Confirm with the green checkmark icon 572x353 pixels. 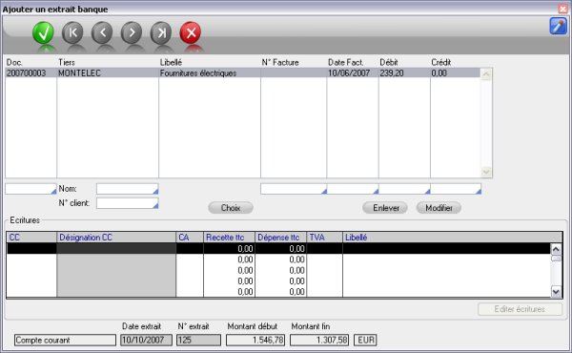click(43, 32)
